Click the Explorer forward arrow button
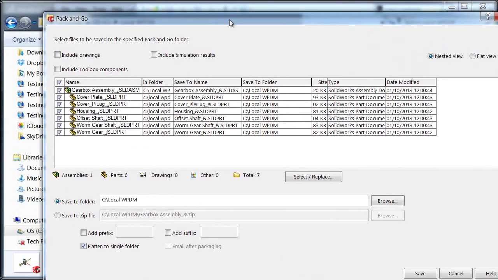Viewport: 498px width, 280px height. (x=25, y=22)
